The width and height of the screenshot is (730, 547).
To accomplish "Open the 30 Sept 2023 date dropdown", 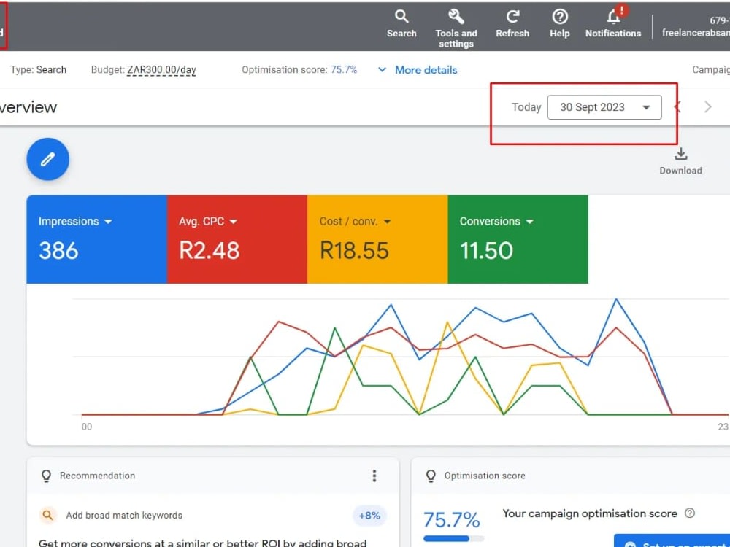I will point(604,107).
